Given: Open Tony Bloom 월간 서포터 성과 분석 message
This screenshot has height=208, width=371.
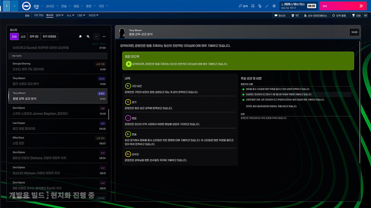Looking at the screenshot, I should [58, 81].
